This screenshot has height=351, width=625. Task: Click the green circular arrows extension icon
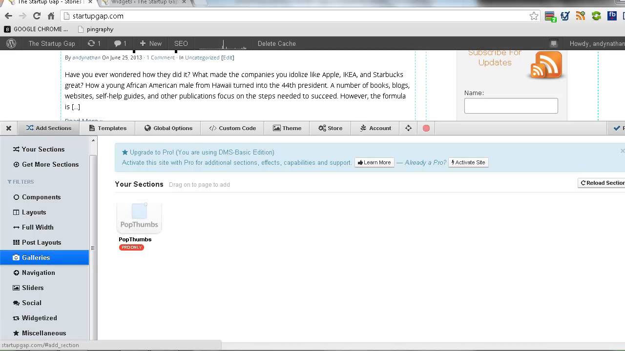[596, 16]
